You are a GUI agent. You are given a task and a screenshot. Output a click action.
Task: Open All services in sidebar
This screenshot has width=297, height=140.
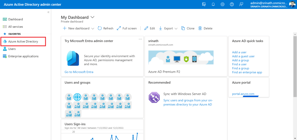15,27
